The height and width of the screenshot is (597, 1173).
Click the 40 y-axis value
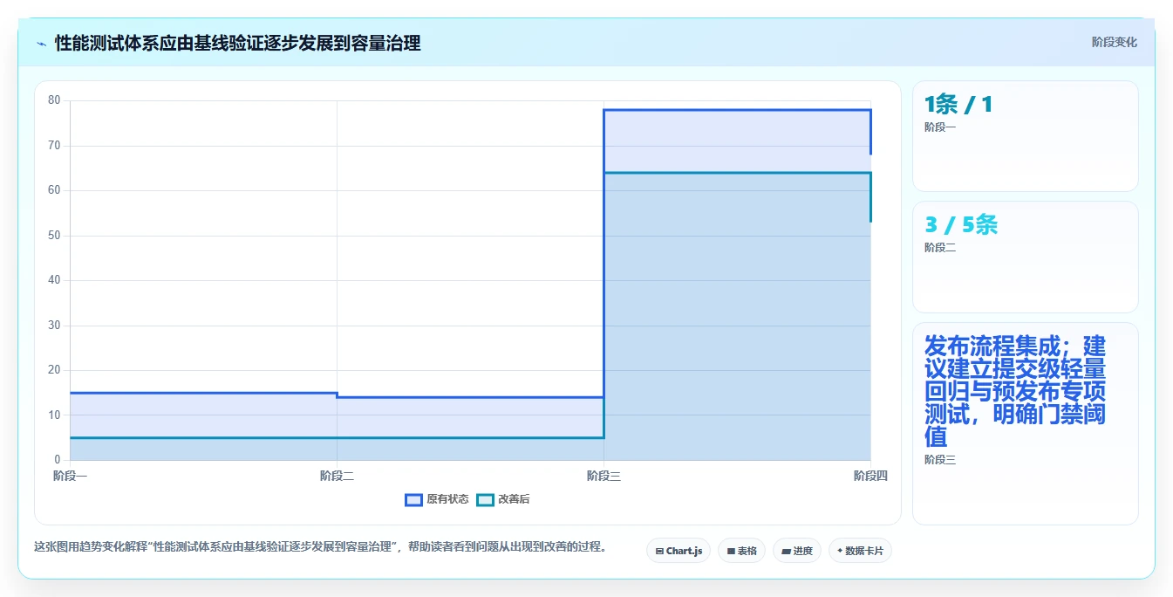tap(54, 280)
